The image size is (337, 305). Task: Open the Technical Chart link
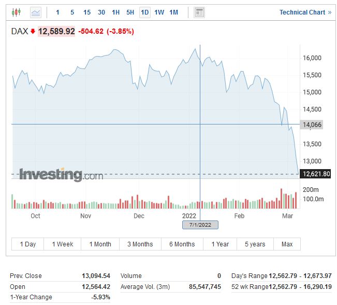pyautogui.click(x=302, y=12)
